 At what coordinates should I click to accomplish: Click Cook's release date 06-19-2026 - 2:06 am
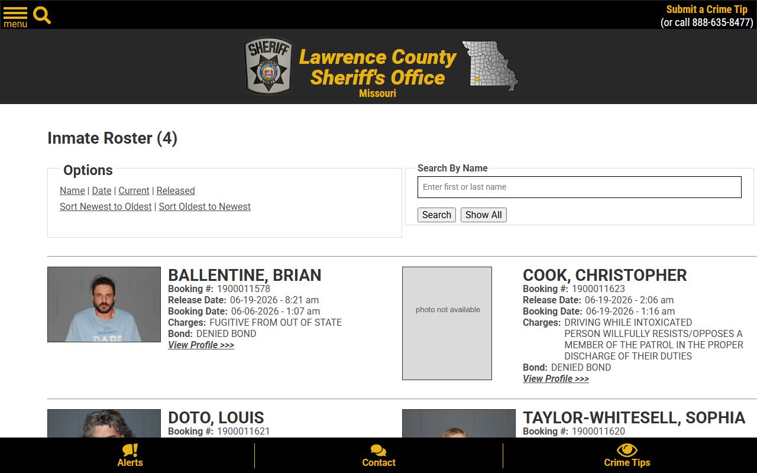[x=629, y=300]
